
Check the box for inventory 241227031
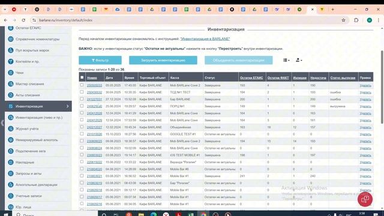(x=82, y=99)
